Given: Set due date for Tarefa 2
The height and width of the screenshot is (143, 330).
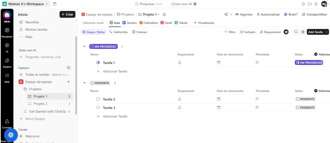Looking at the screenshot, I should [219, 99].
